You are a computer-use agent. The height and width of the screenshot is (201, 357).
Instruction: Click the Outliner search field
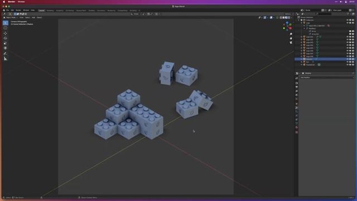[x=324, y=14]
